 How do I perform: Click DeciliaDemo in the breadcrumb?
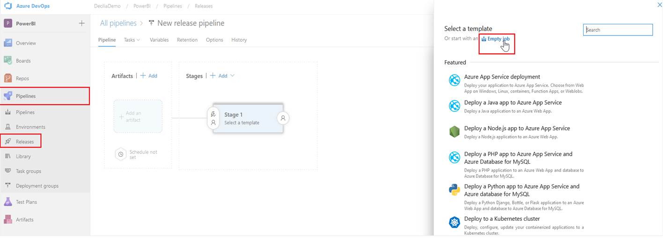pos(107,6)
